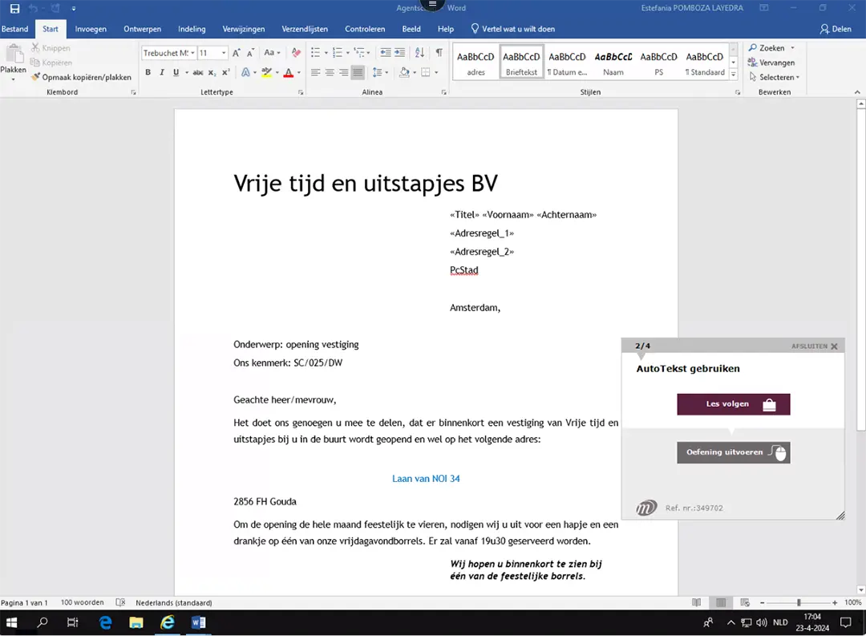Viewport: 866px width, 636px height.
Task: Toggle show paragraph marks
Action: [x=439, y=53]
